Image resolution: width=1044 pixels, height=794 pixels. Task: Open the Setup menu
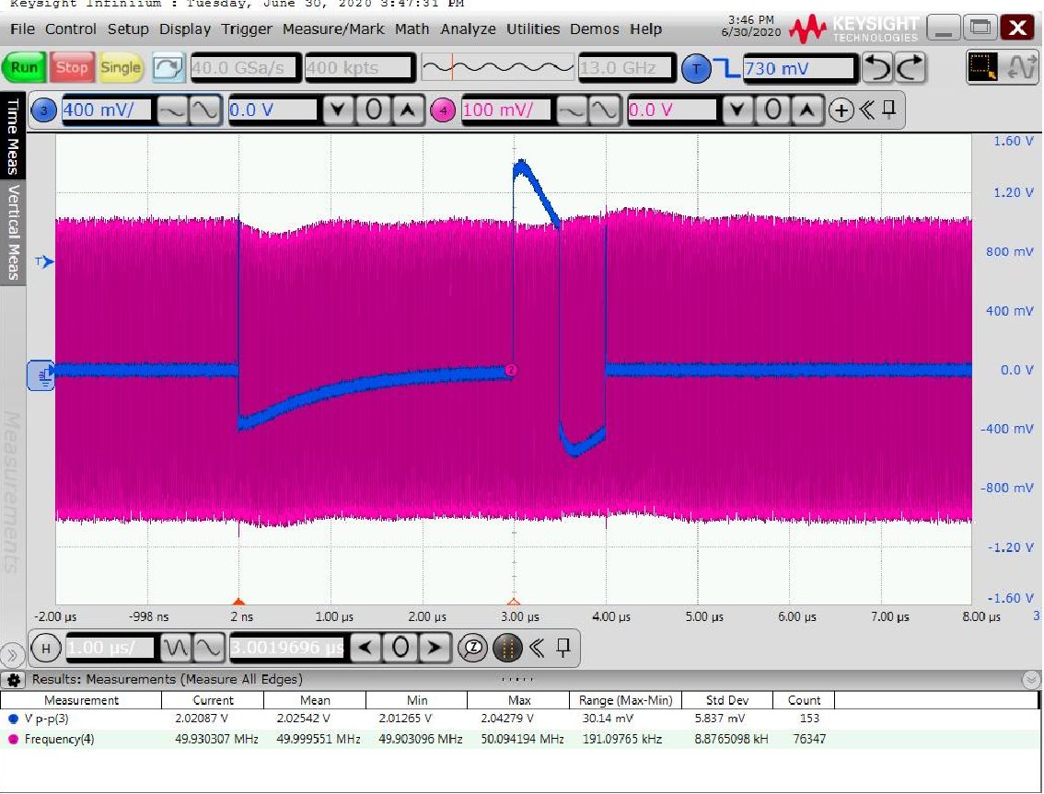click(129, 29)
